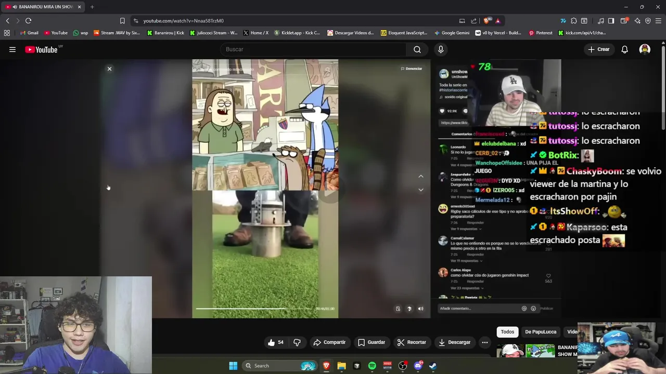The image size is (666, 374).
Task: Click the Compartir share button
Action: 329,342
